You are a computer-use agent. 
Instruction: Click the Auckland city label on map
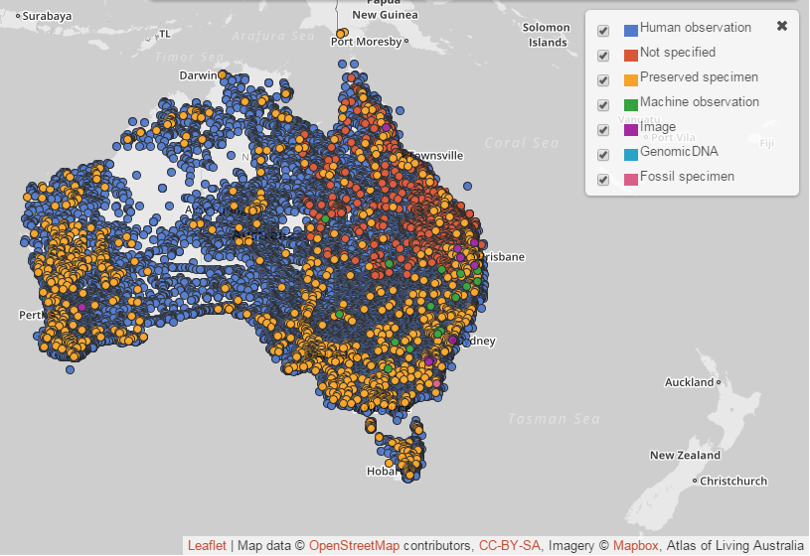point(689,382)
